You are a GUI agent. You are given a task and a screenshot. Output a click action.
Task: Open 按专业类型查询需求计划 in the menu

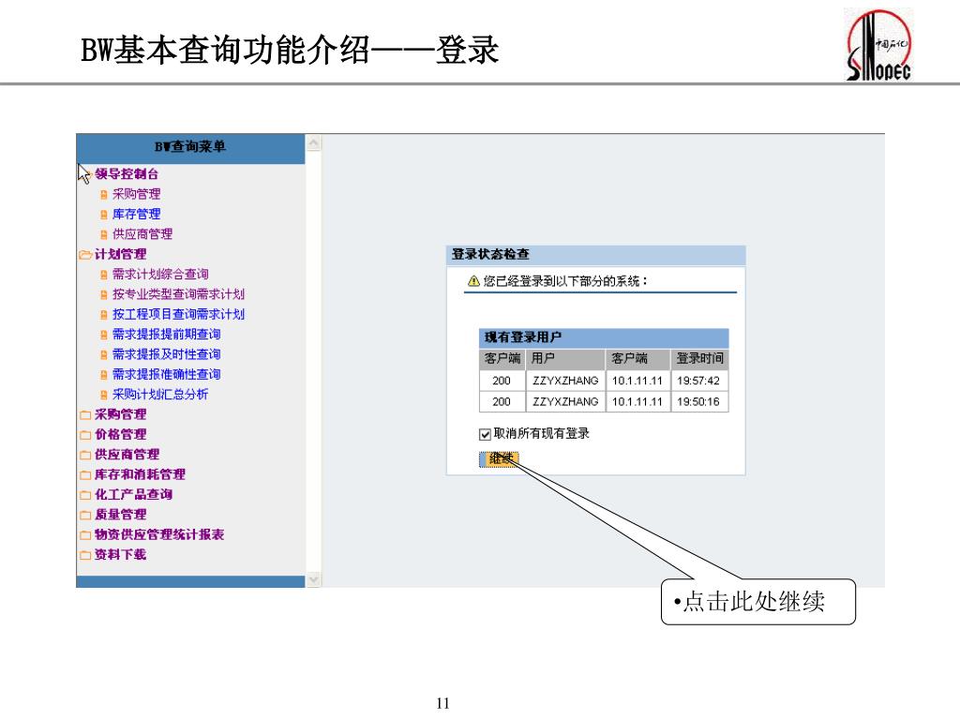pyautogui.click(x=178, y=294)
